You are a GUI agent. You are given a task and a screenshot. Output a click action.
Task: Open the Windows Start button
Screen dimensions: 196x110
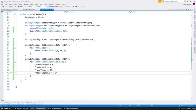2,108
